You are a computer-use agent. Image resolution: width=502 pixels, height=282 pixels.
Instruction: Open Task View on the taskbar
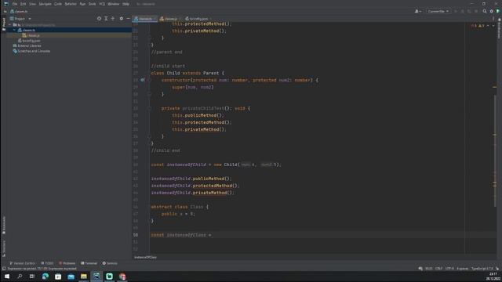[x=32, y=277]
